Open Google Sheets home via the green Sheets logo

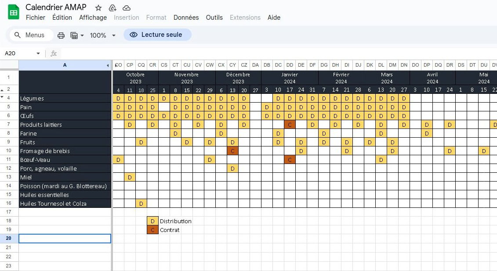[13, 12]
